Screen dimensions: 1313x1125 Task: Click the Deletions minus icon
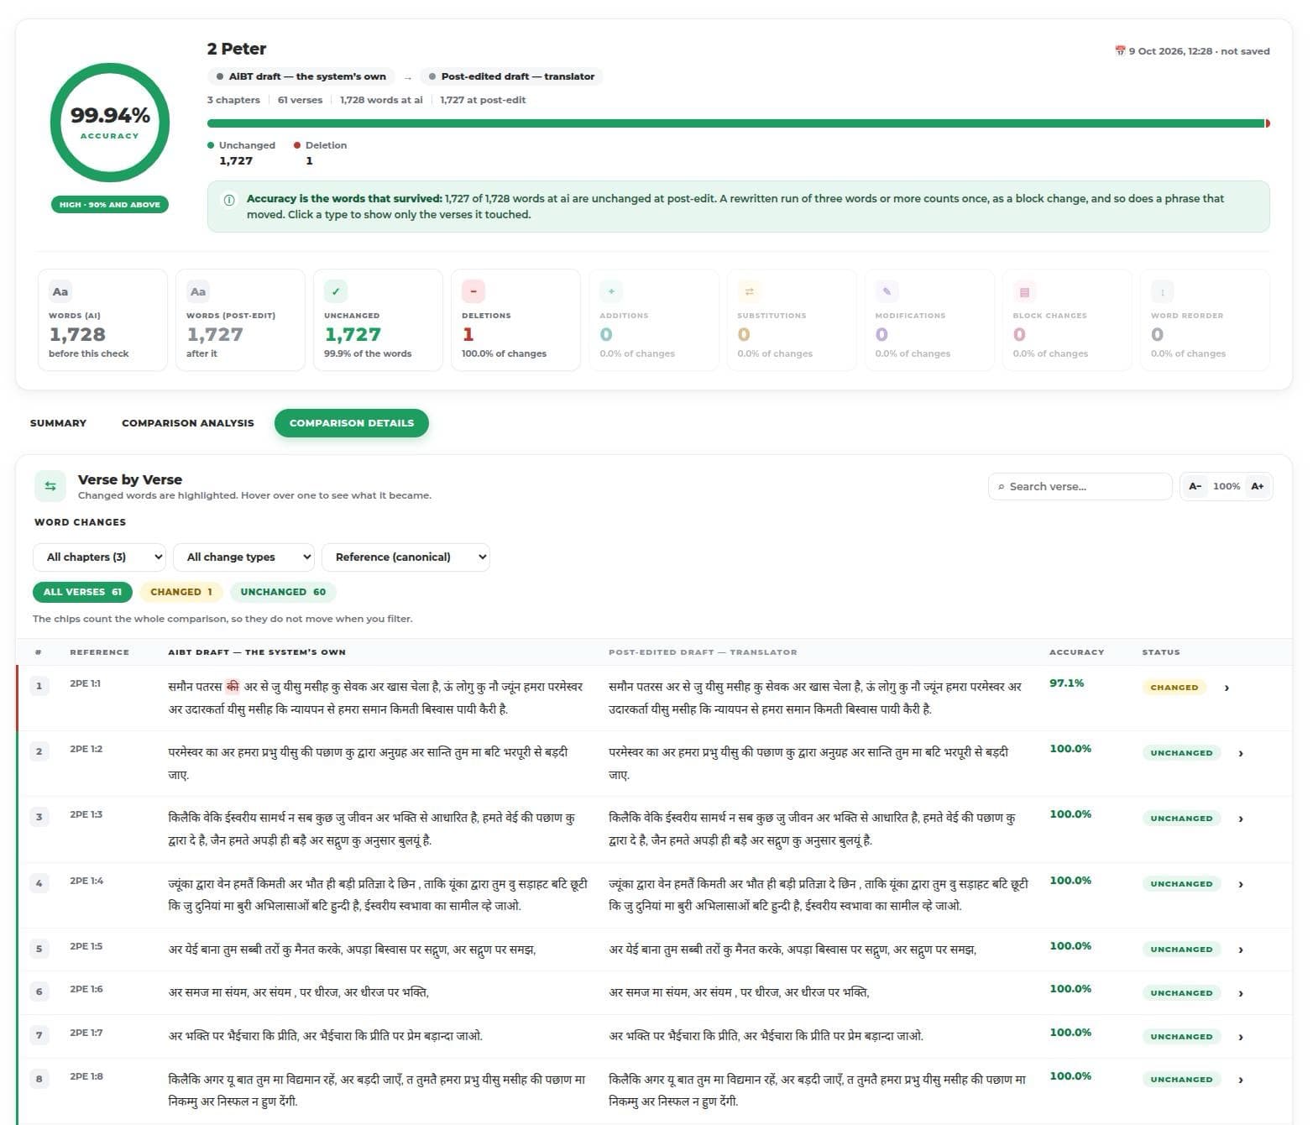[473, 291]
